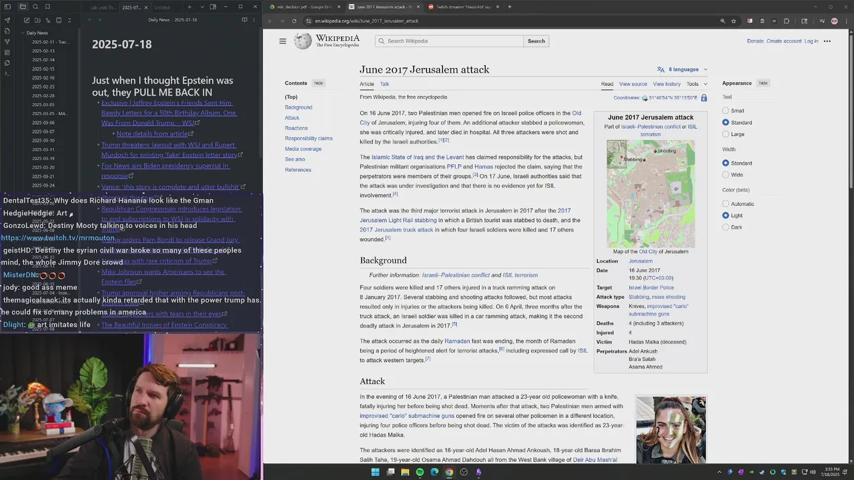The image size is (854, 480).
Task: Hide the Contents sidebar
Action: 318,83
